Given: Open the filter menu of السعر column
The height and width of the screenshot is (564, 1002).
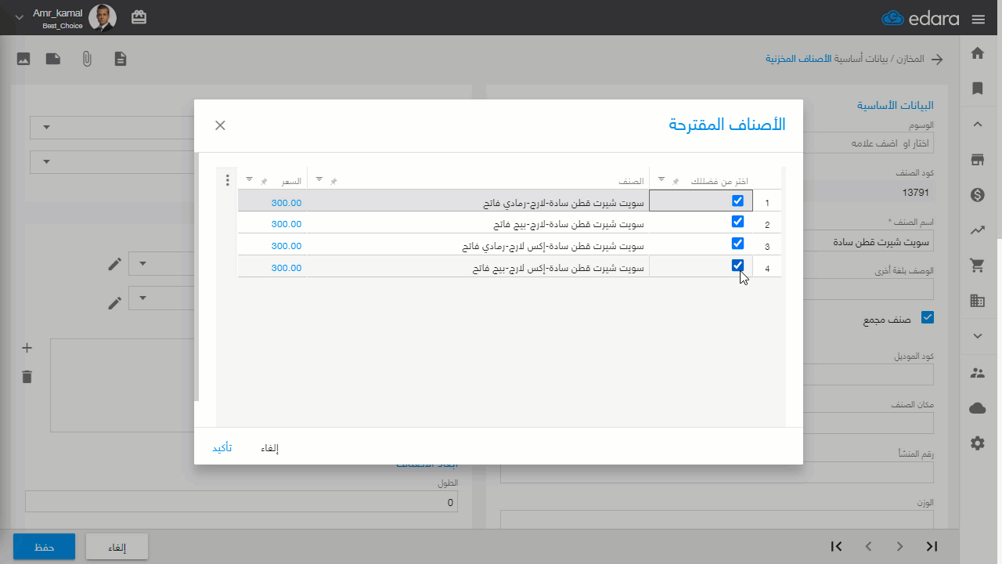Looking at the screenshot, I should (249, 179).
